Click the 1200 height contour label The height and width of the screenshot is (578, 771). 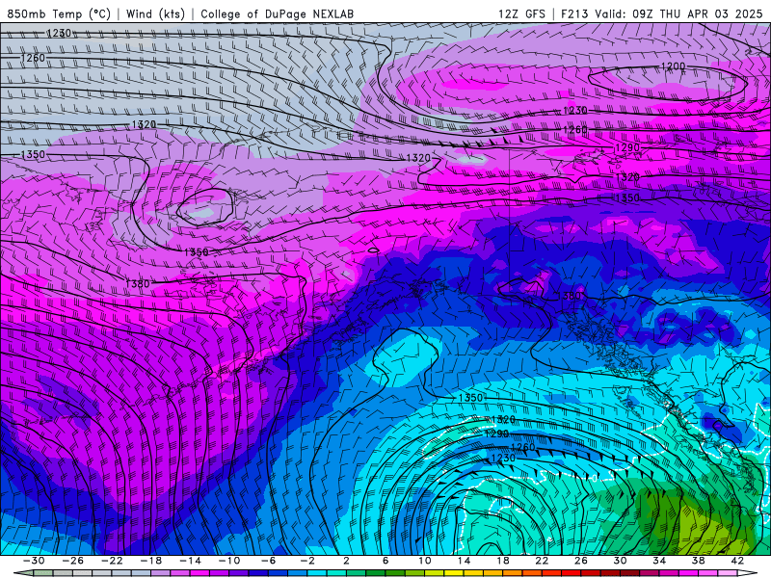point(673,66)
